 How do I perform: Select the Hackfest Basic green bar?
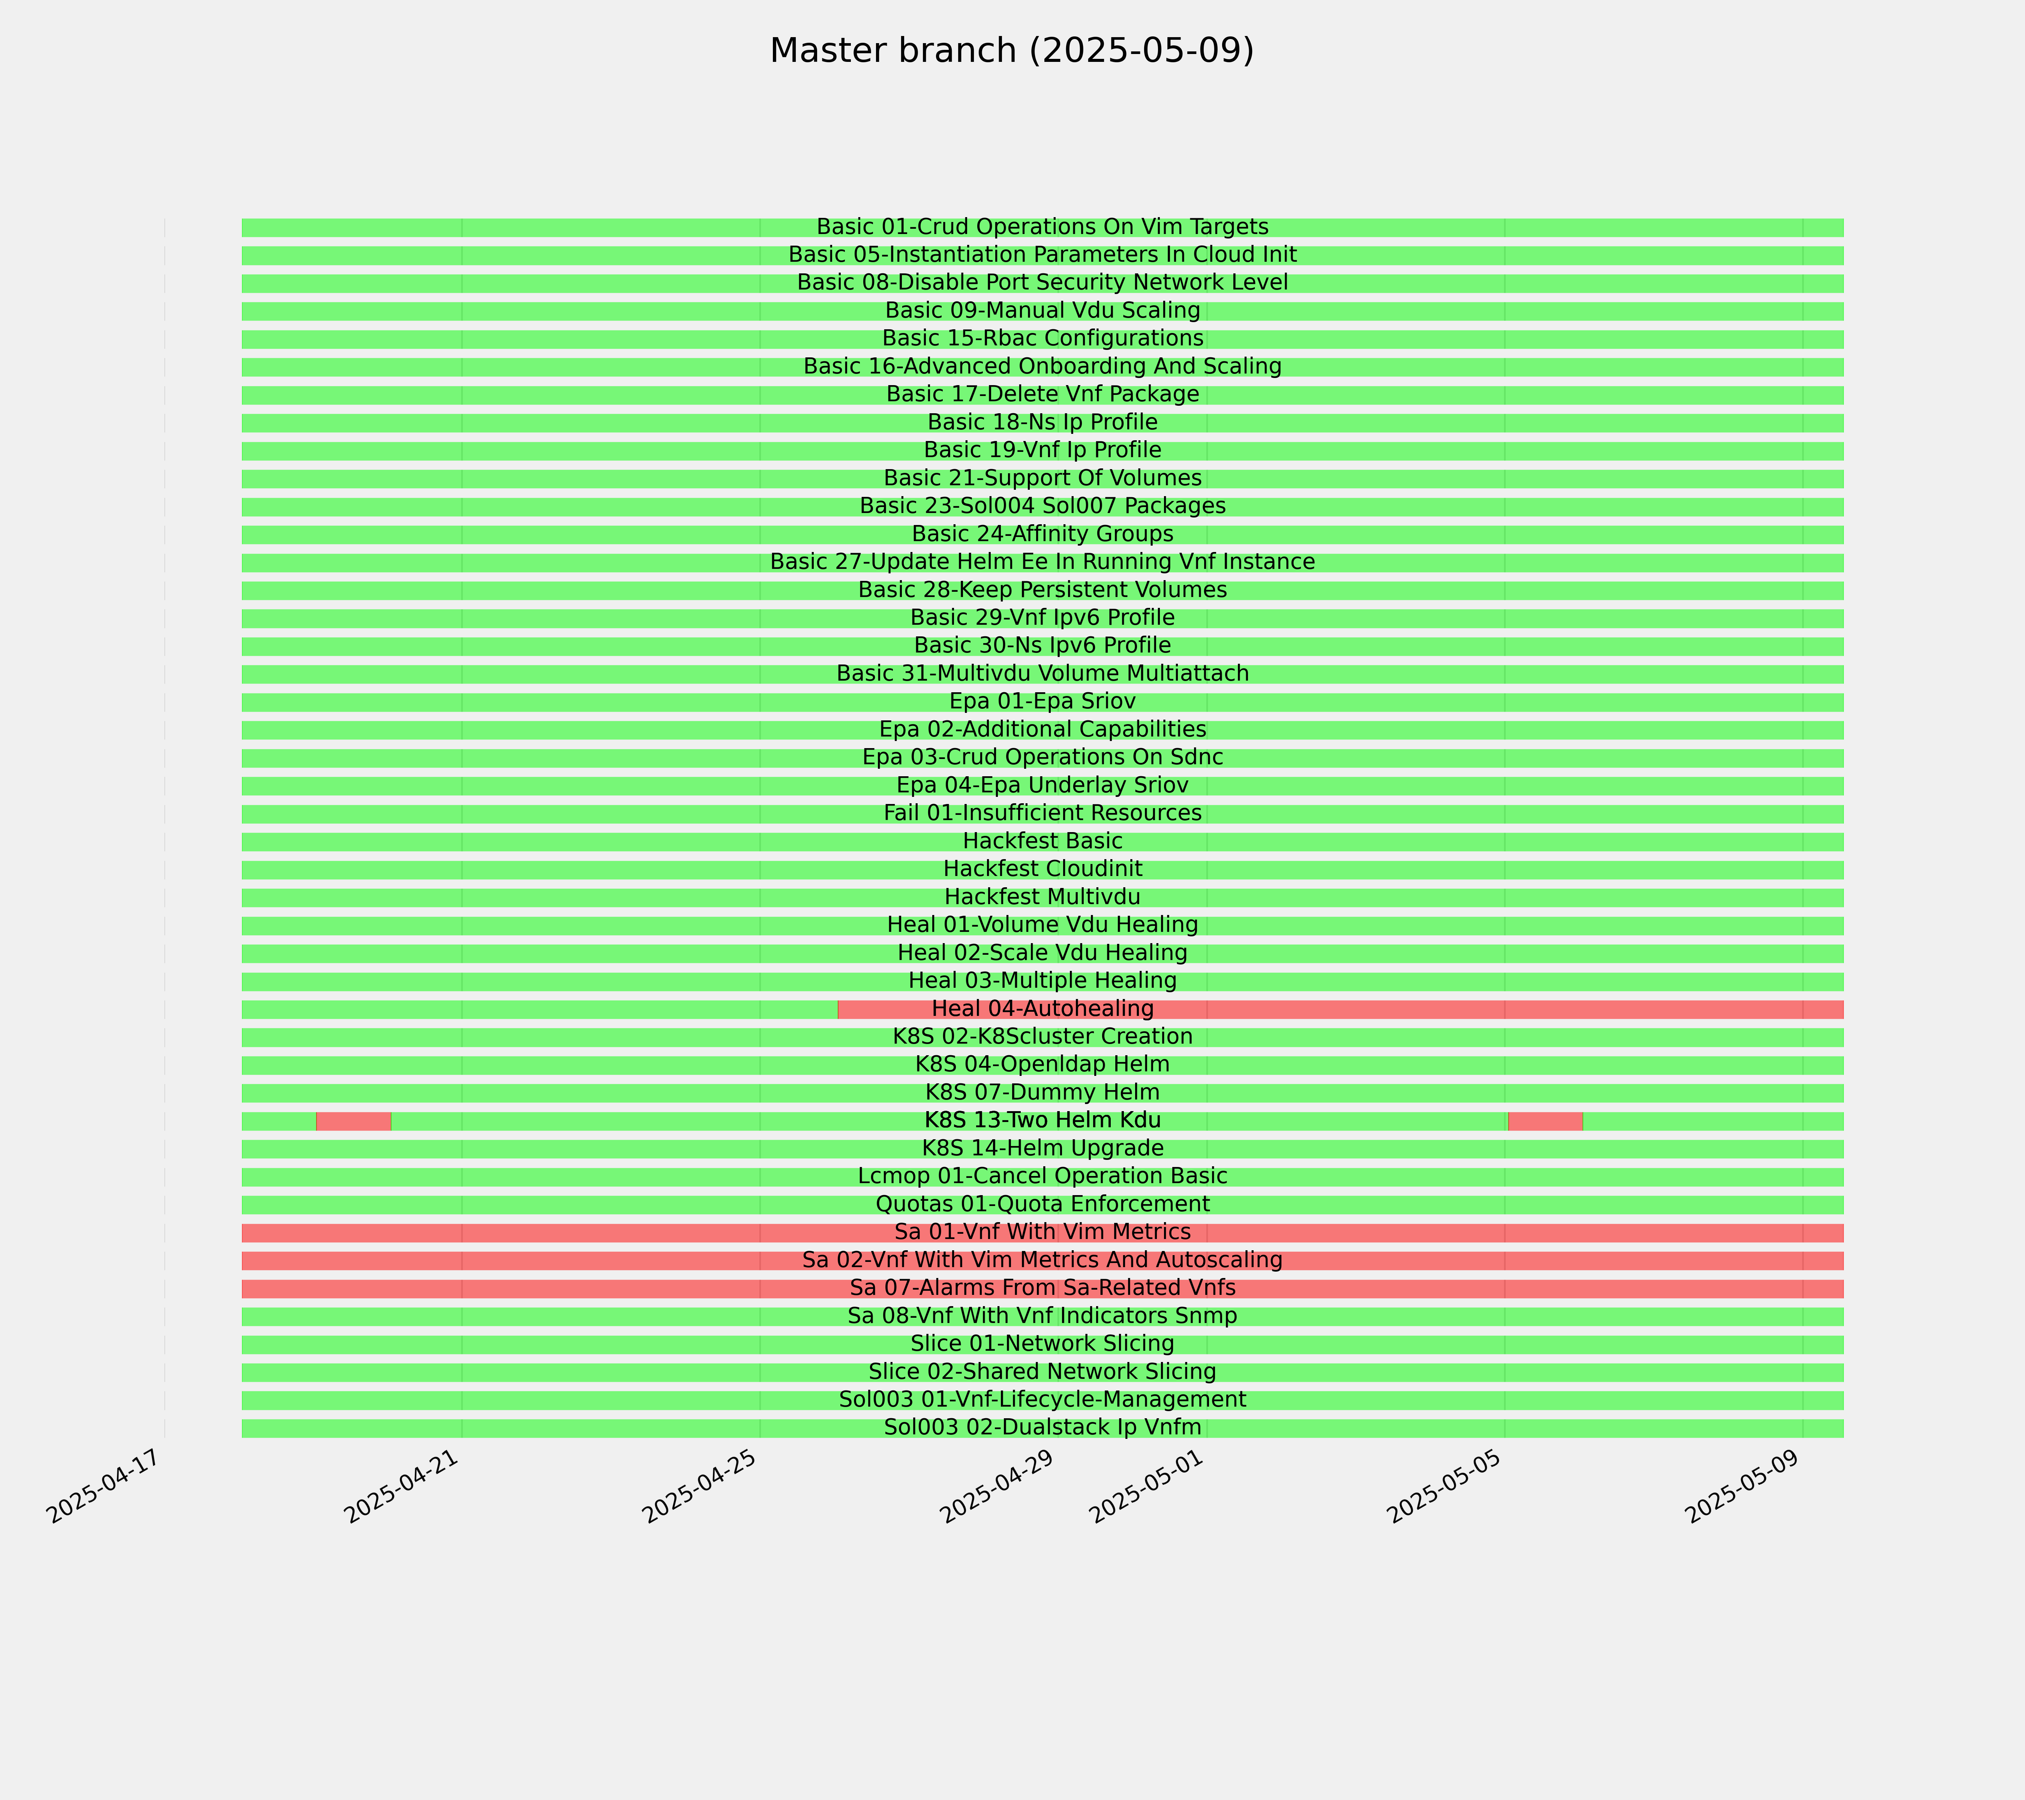pos(1042,842)
